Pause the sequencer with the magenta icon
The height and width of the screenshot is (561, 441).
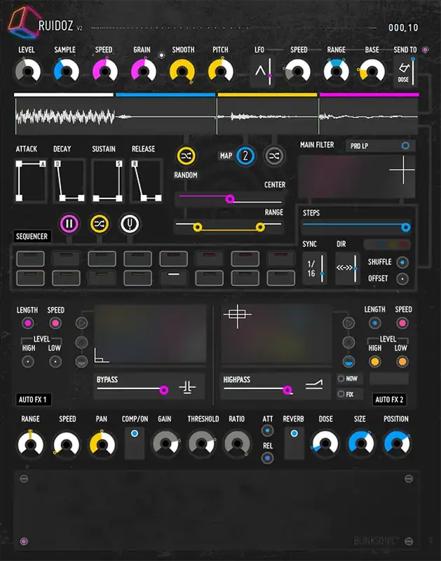pyautogui.click(x=69, y=224)
